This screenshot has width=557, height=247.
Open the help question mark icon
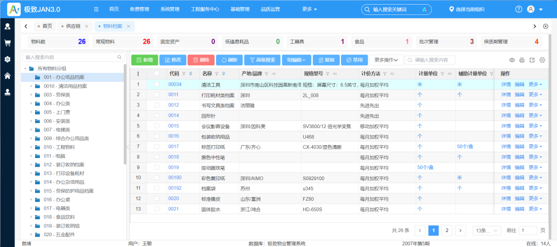pos(519,10)
